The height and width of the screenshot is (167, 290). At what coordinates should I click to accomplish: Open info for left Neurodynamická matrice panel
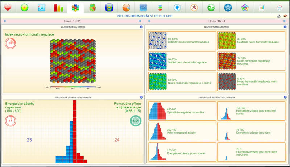(x=141, y=27)
